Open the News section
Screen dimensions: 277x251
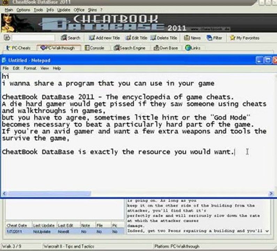(192, 38)
